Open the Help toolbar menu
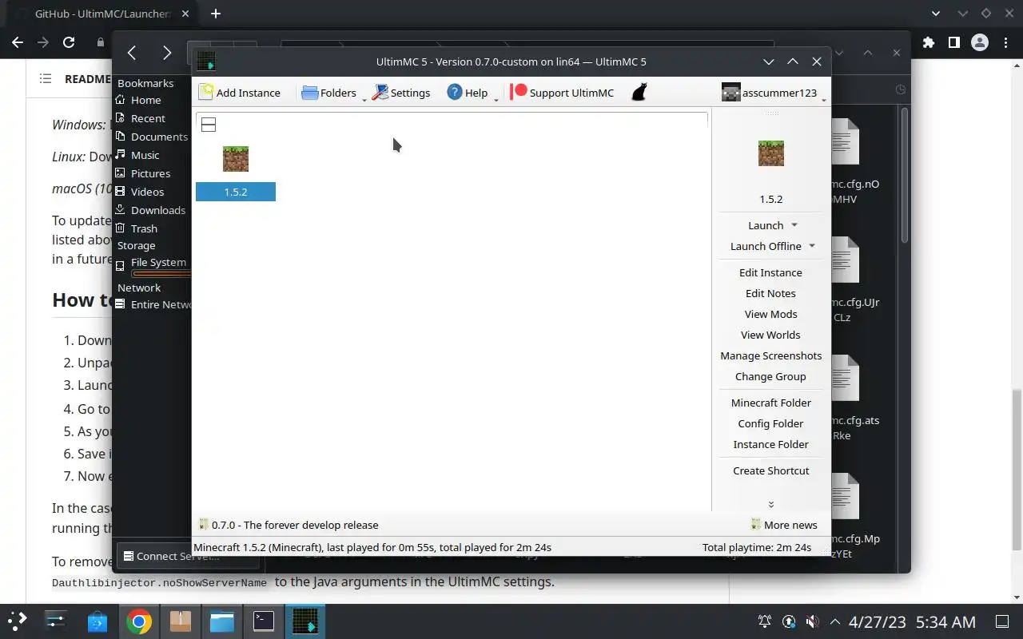This screenshot has height=639, width=1023. [468, 93]
